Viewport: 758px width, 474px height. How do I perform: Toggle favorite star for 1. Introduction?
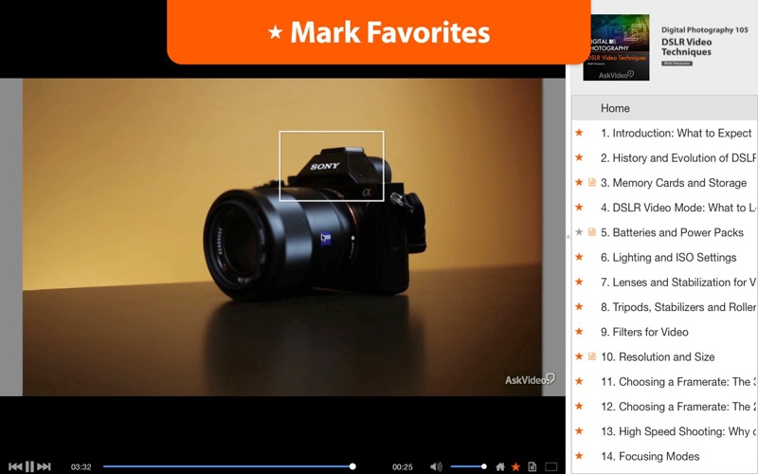579,133
